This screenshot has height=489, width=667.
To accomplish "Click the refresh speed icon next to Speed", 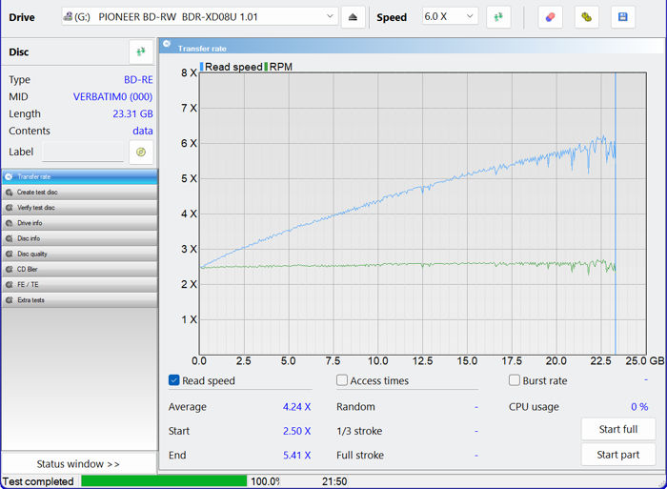I will 498,17.
